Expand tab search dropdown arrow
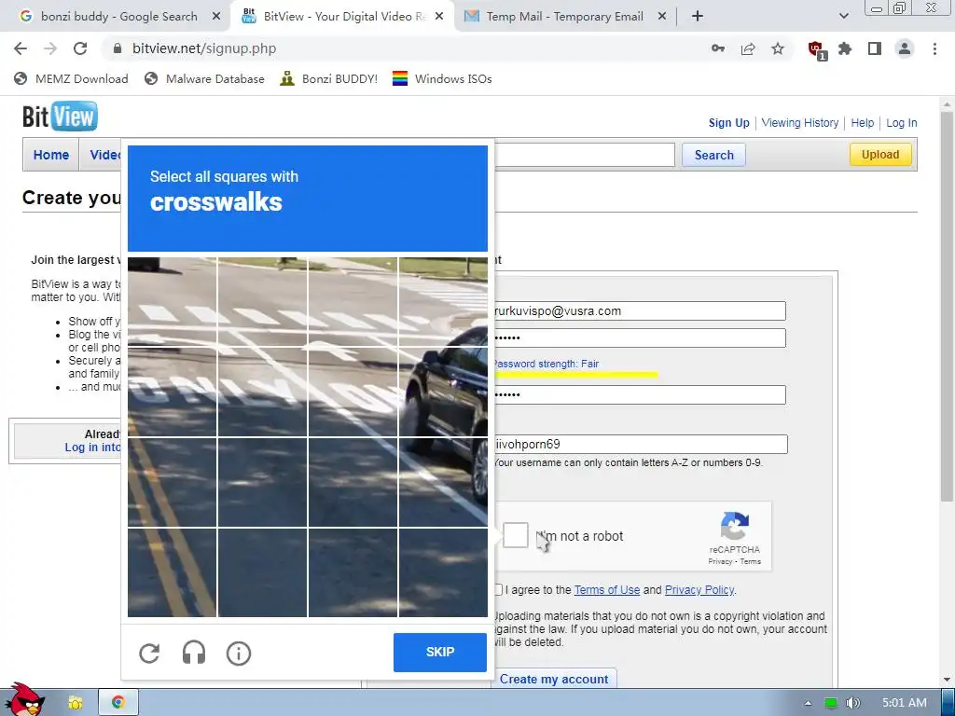The width and height of the screenshot is (955, 716). tap(843, 17)
